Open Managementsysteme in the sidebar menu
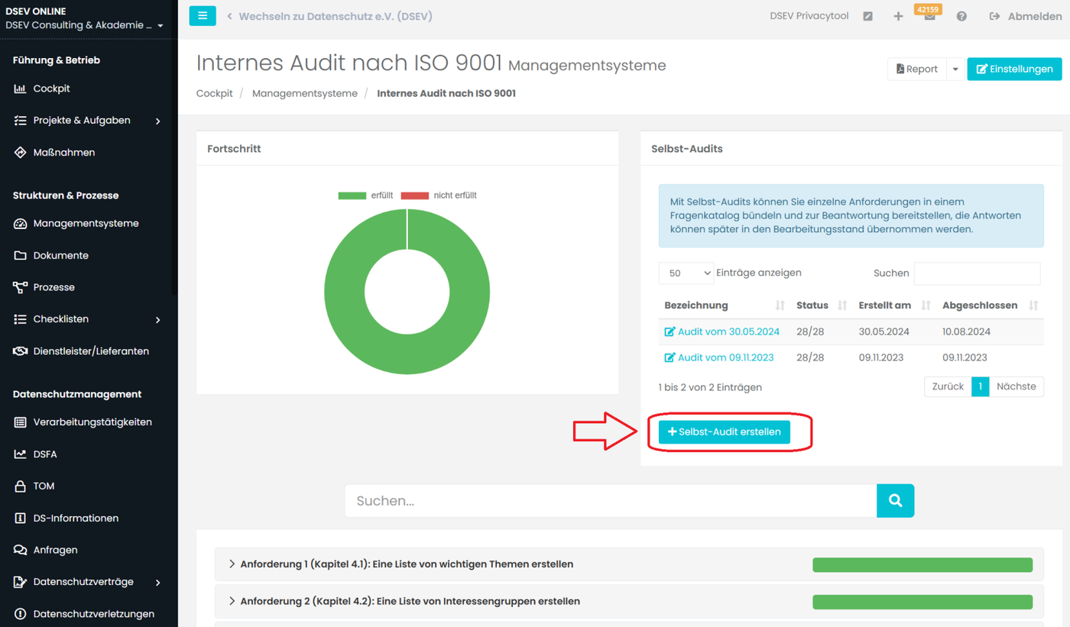 86,224
